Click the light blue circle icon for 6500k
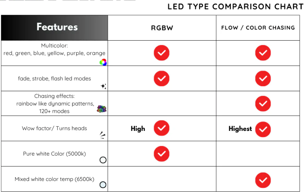304x192 pixels. (x=103, y=185)
